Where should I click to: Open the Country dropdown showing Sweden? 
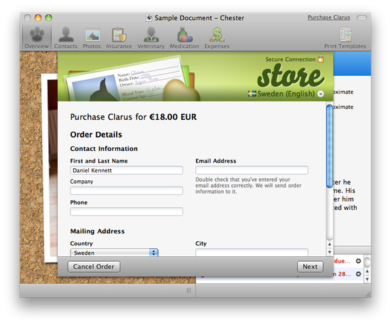pos(114,253)
